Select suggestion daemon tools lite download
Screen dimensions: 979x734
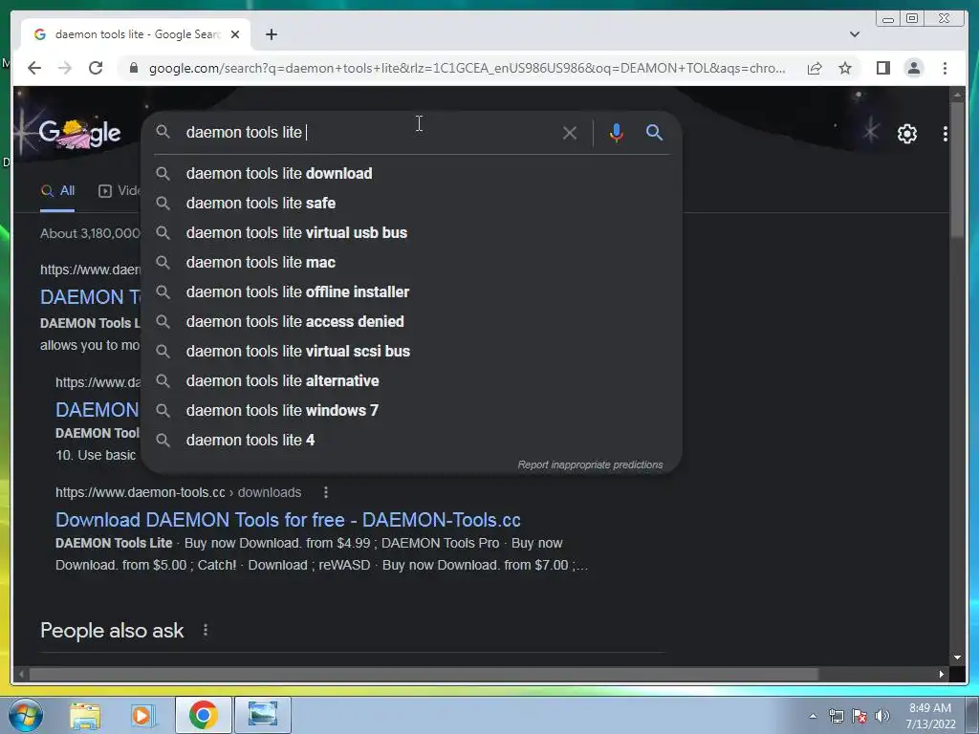point(412,174)
